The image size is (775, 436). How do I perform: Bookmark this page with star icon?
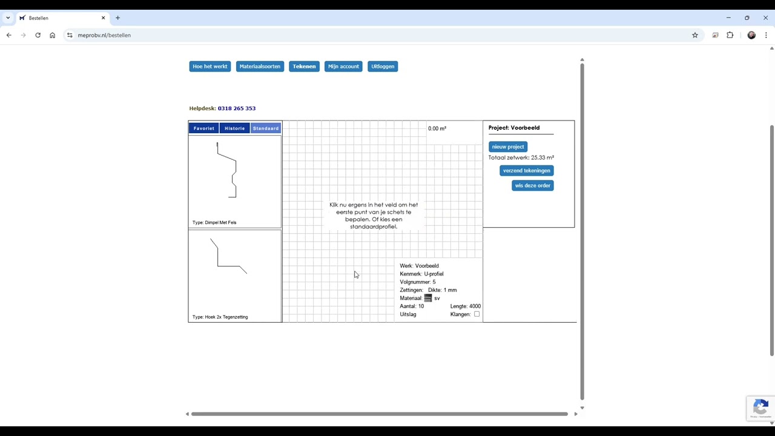tap(695, 35)
